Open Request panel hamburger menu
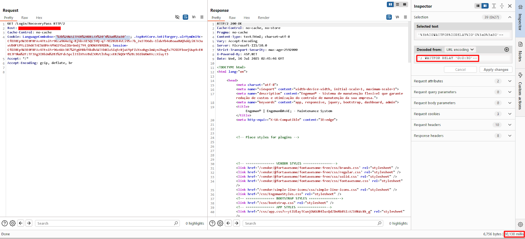525x239 pixels. pos(202,17)
